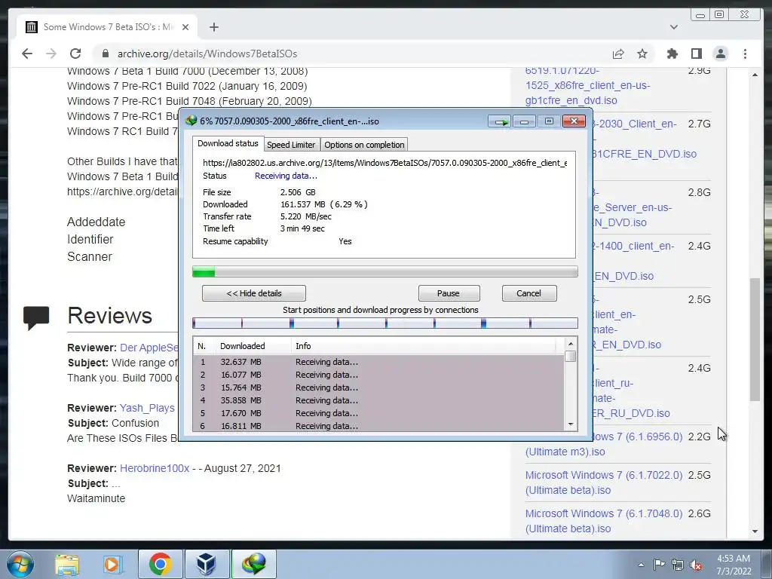Switch to Chrome in the taskbar
Image resolution: width=772 pixels, height=579 pixels.
[x=160, y=564]
